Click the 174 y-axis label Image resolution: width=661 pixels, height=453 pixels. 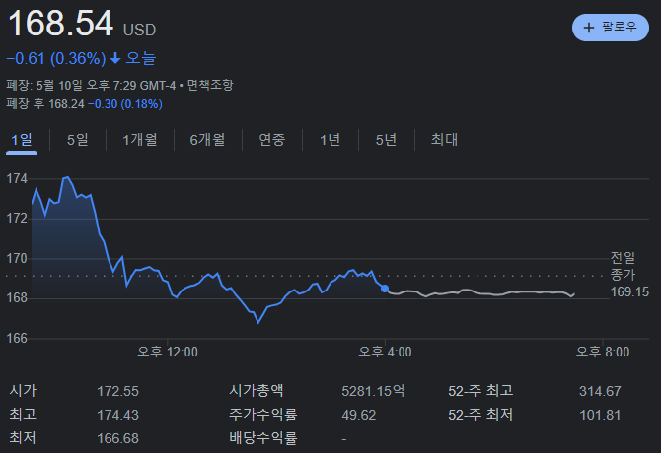[x=17, y=179]
